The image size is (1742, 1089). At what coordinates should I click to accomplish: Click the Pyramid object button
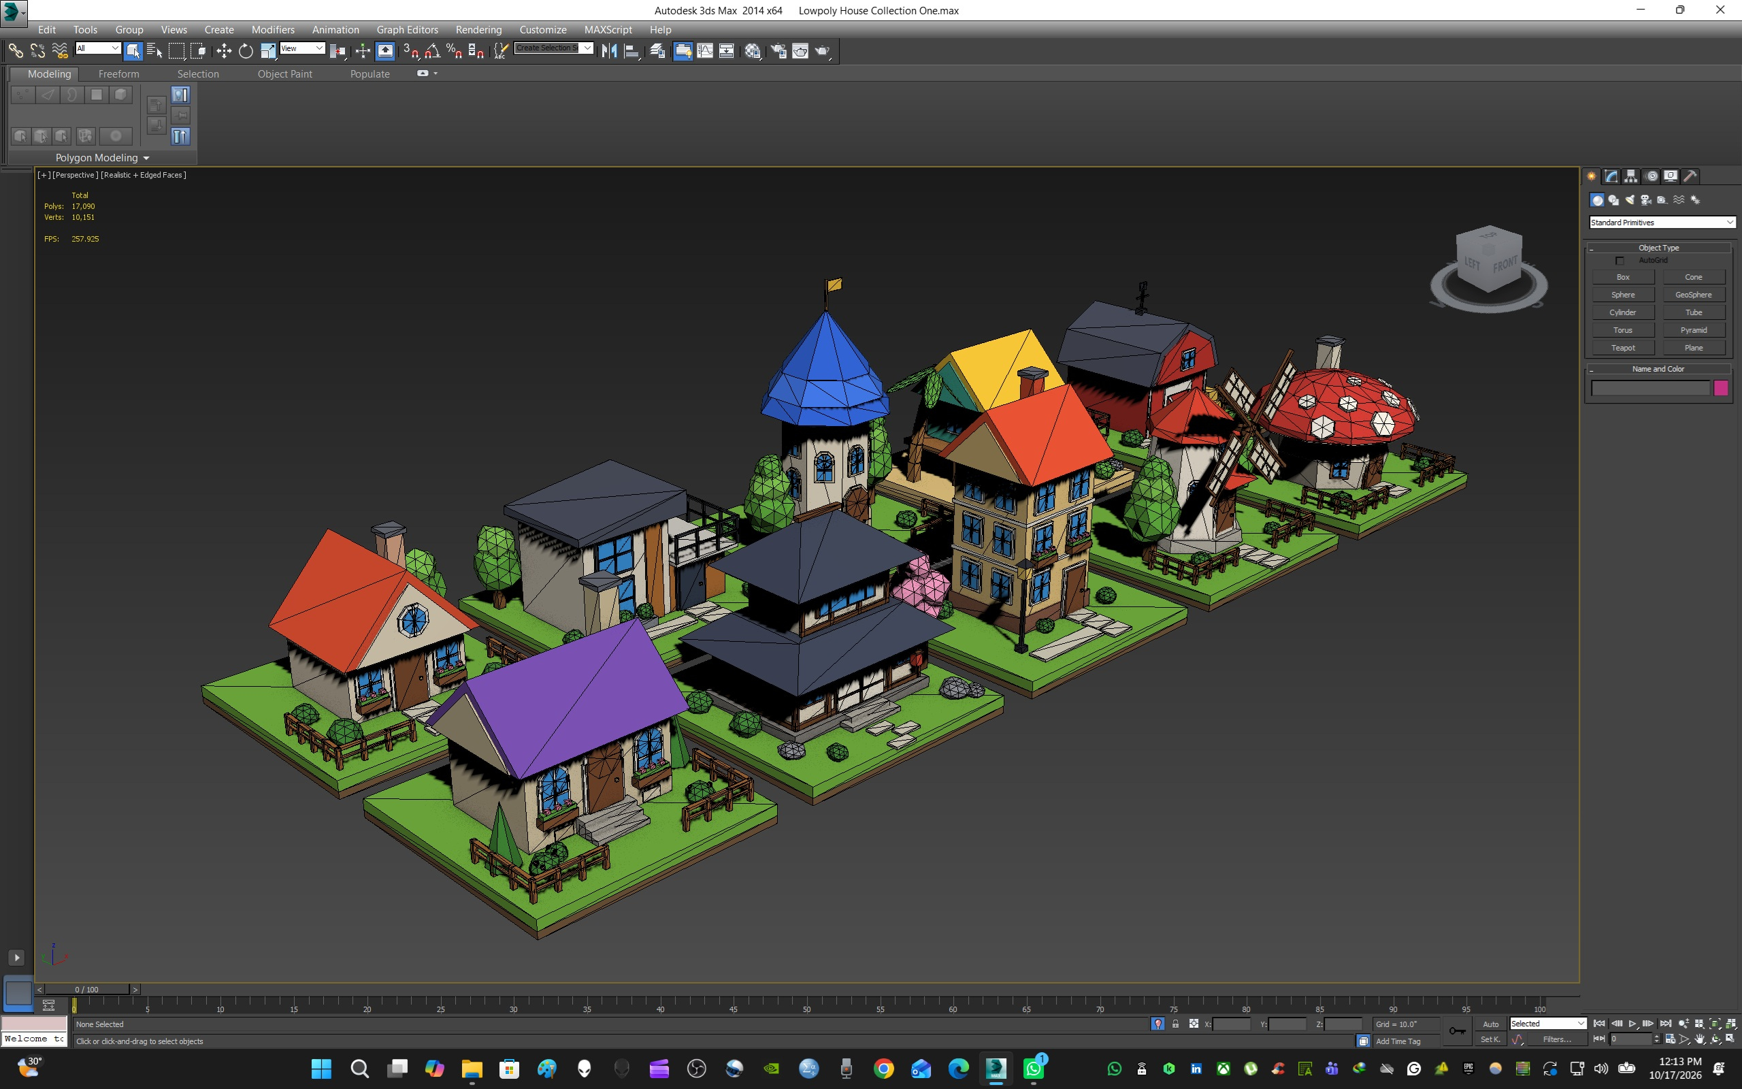click(1693, 330)
